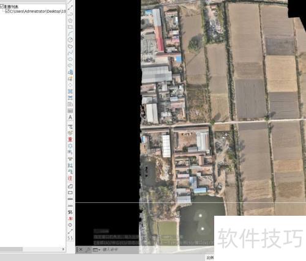The image size is (306, 261).
Task: Close the command line with X button
Action: (81, 249)
